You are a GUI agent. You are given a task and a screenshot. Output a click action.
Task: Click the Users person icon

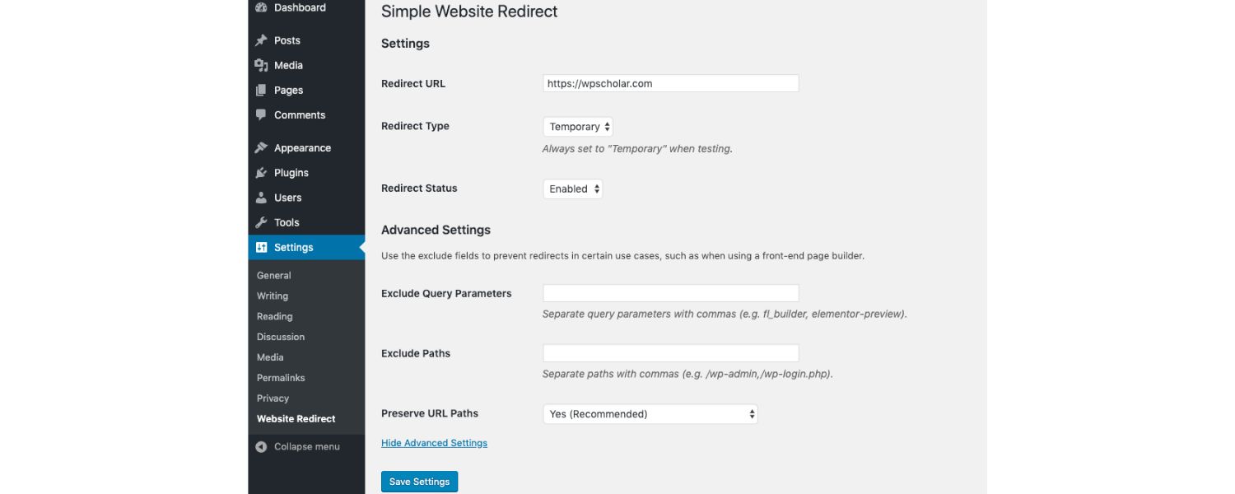tap(261, 198)
